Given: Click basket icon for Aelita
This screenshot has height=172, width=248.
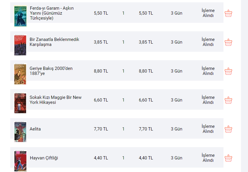Looking at the screenshot, I should [x=228, y=129].
